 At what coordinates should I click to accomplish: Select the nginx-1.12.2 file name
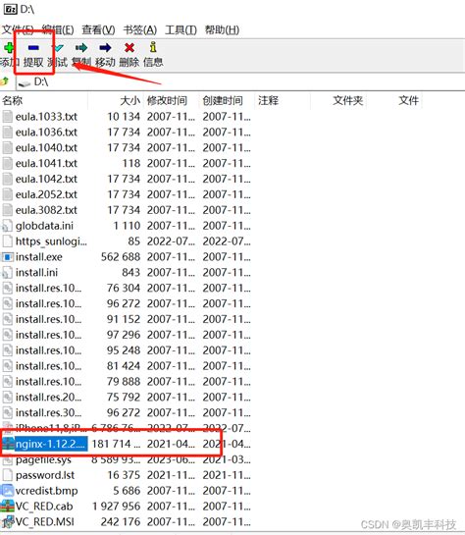50,444
